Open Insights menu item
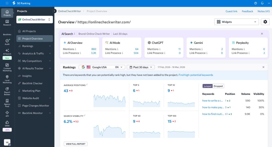Viewport: 272px width, 147px height. 35,76
